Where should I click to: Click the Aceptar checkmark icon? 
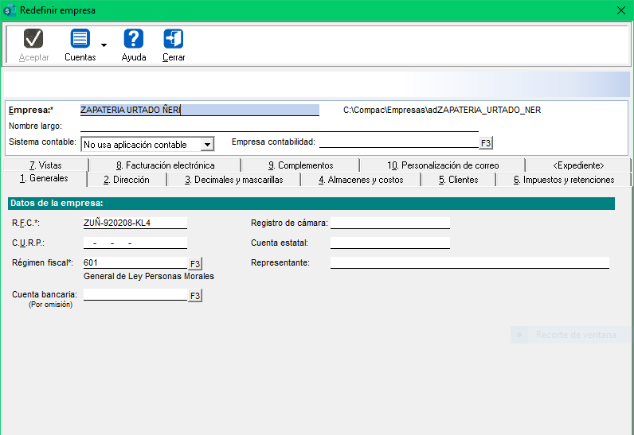coord(33,39)
